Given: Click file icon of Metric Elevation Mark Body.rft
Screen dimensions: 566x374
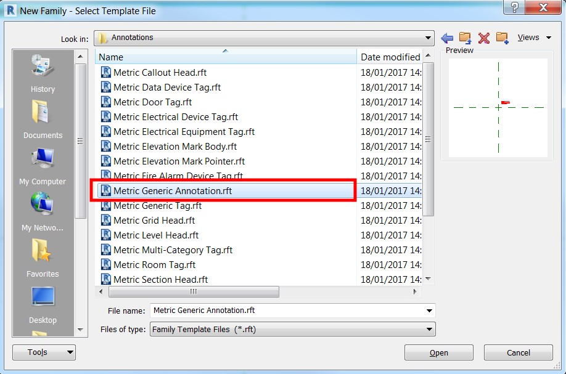Looking at the screenshot, I should tap(106, 146).
